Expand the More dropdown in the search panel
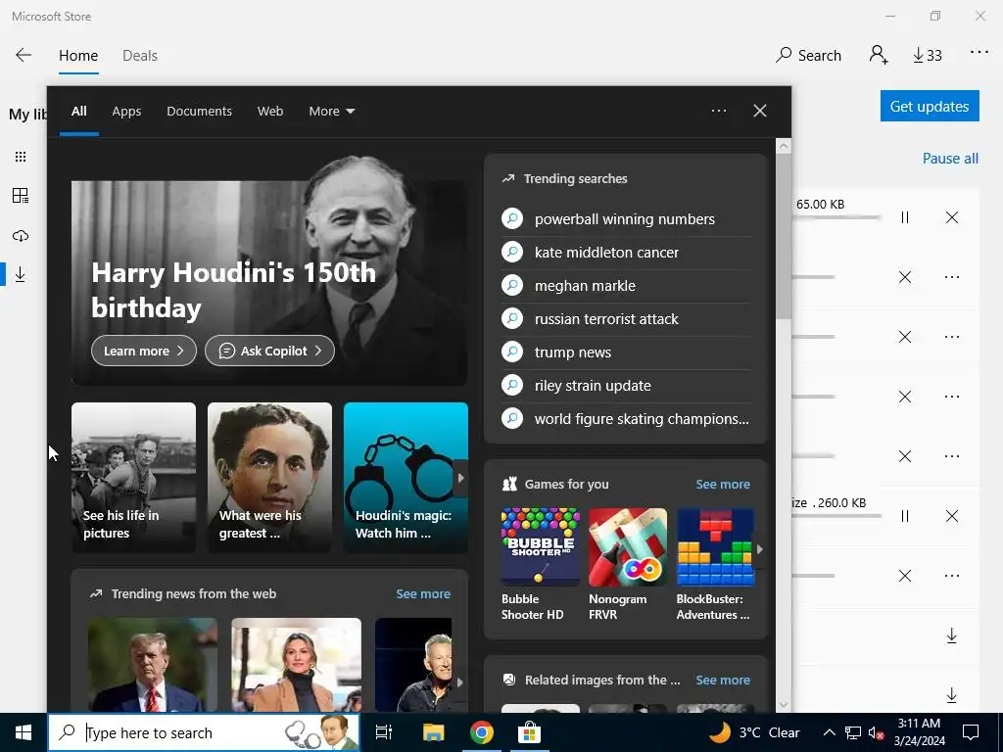 331,112
